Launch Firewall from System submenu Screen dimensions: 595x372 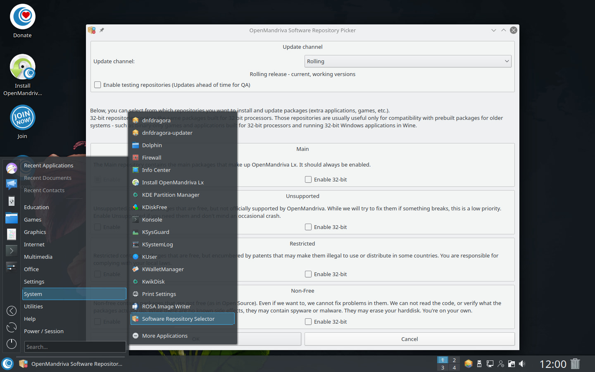(x=183, y=157)
